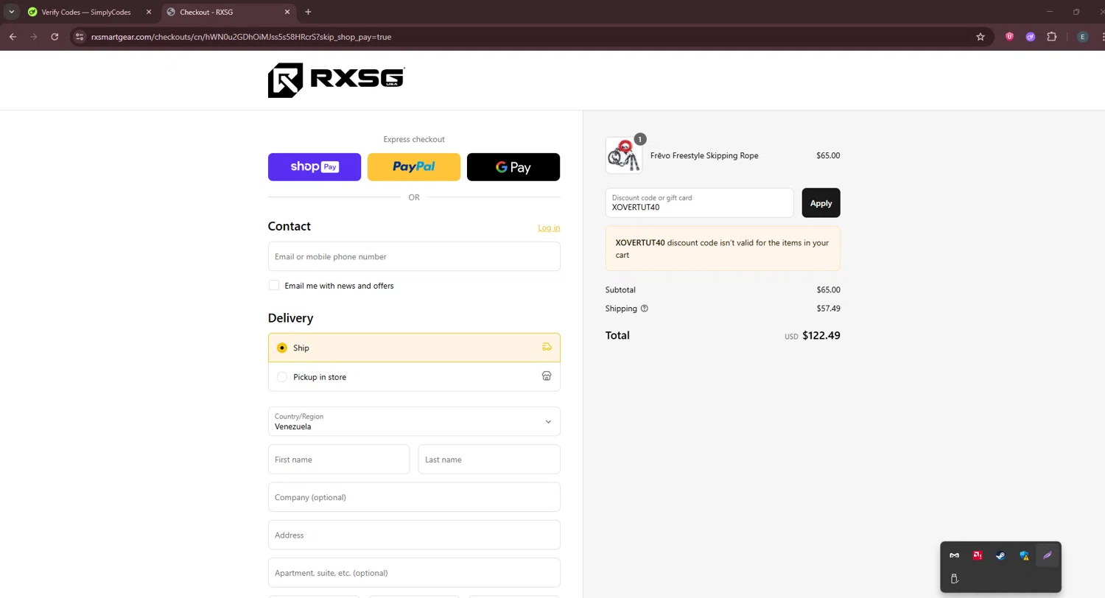This screenshot has width=1105, height=598.
Task: Open Steam from the system tray
Action: [1000, 556]
